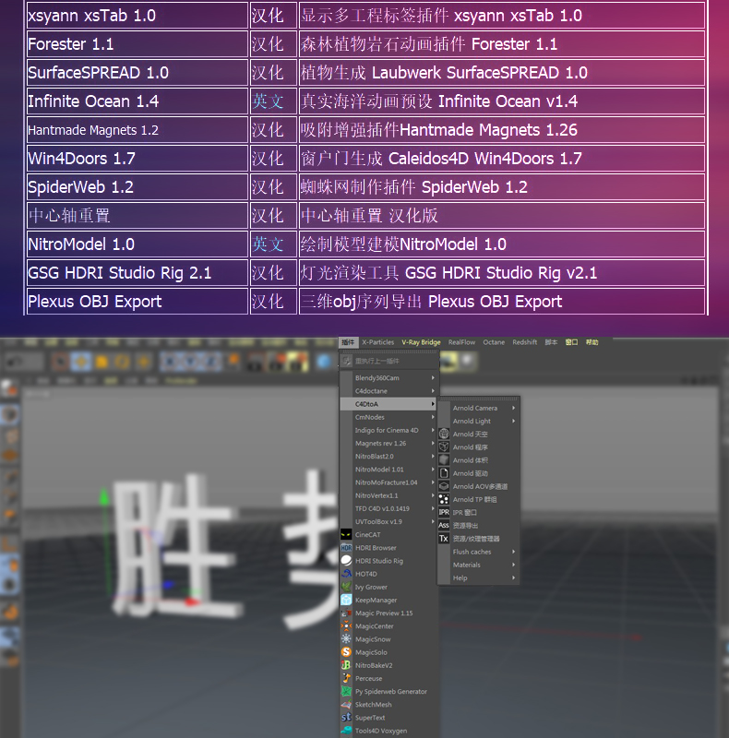Expand the Arnold Light submenu arrow
The width and height of the screenshot is (729, 738).
[x=514, y=422]
